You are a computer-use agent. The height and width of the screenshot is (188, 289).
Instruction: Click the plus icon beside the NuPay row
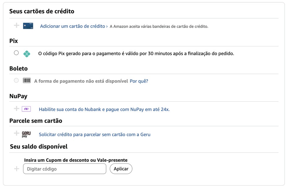[16, 108]
